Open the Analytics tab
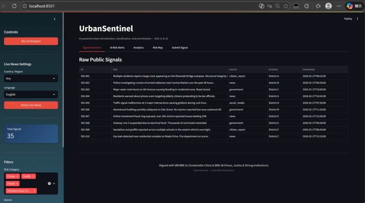 (138, 47)
